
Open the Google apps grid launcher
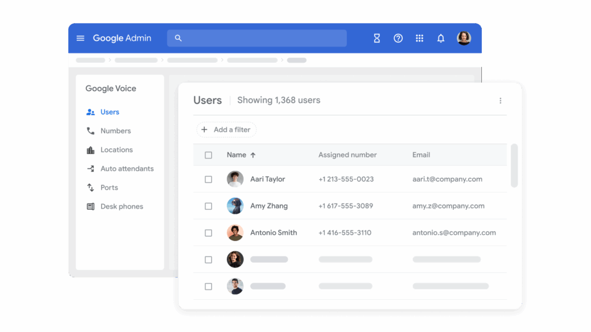click(x=420, y=38)
